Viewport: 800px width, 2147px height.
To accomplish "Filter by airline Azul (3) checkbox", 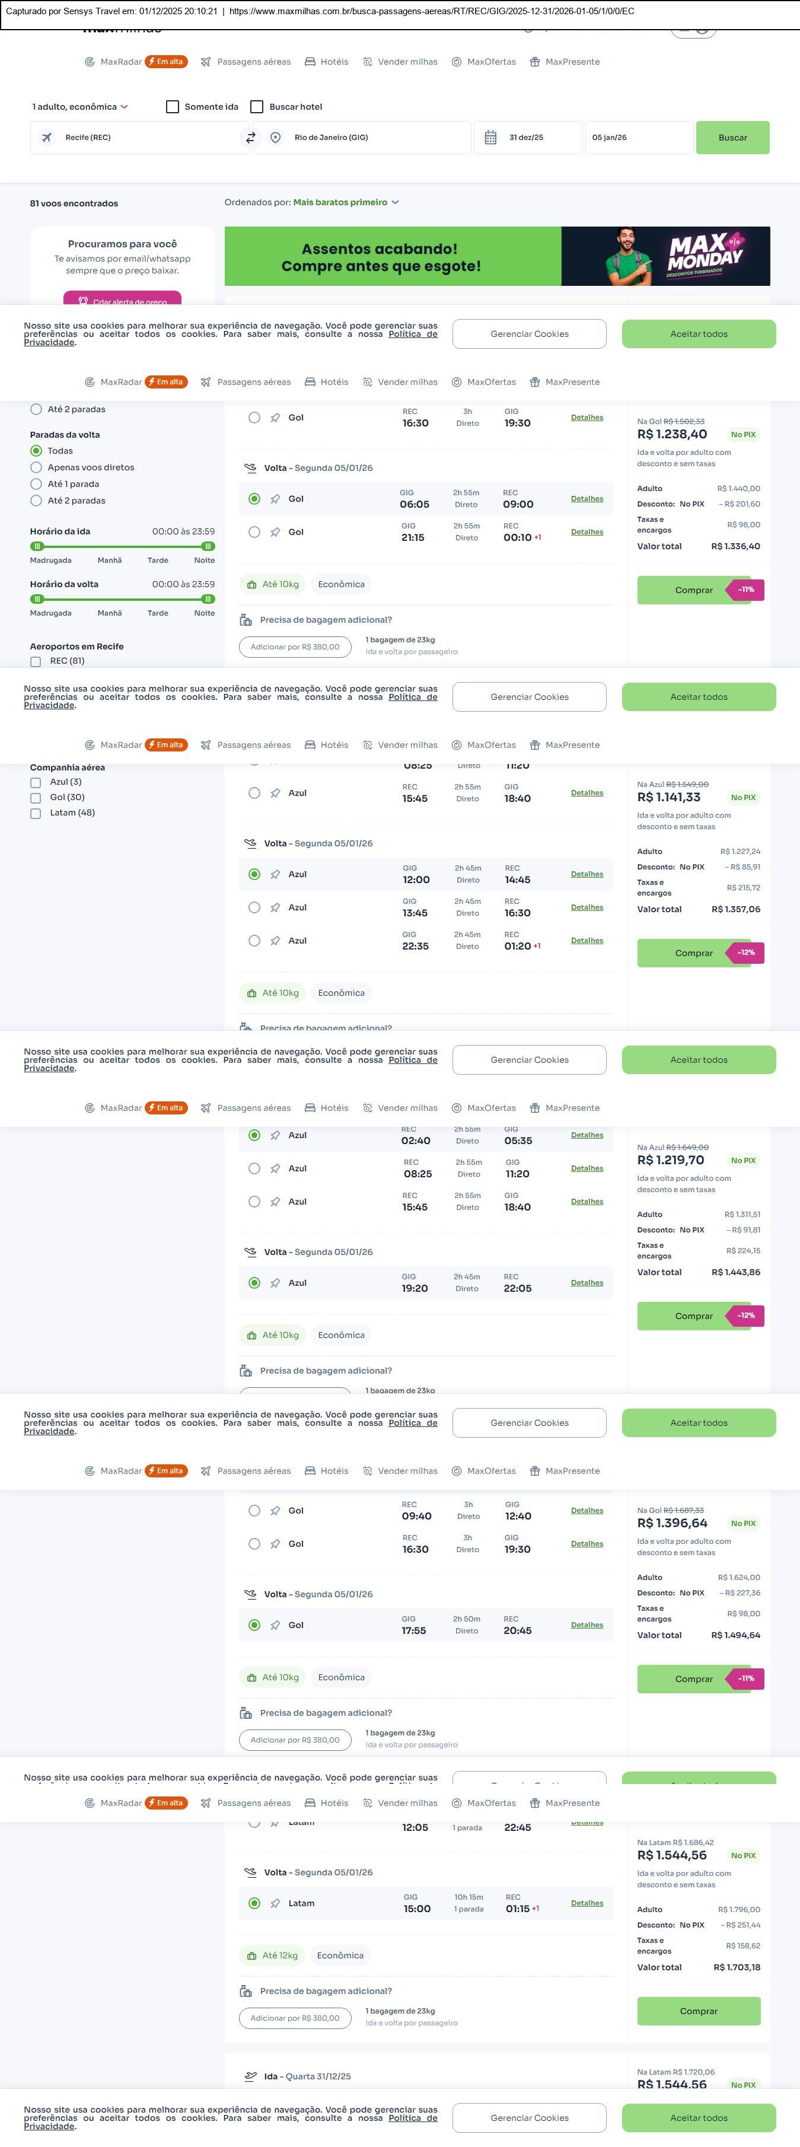I will [36, 783].
